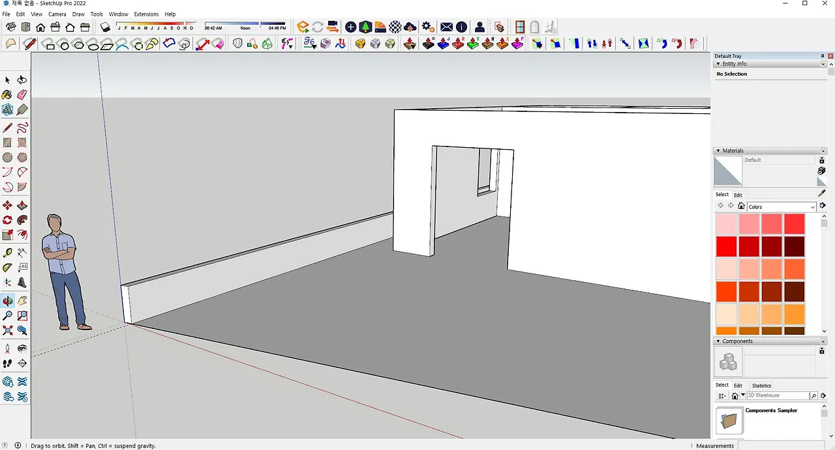The width and height of the screenshot is (835, 450).
Task: Select the Line pencil tool
Action: 7,128
